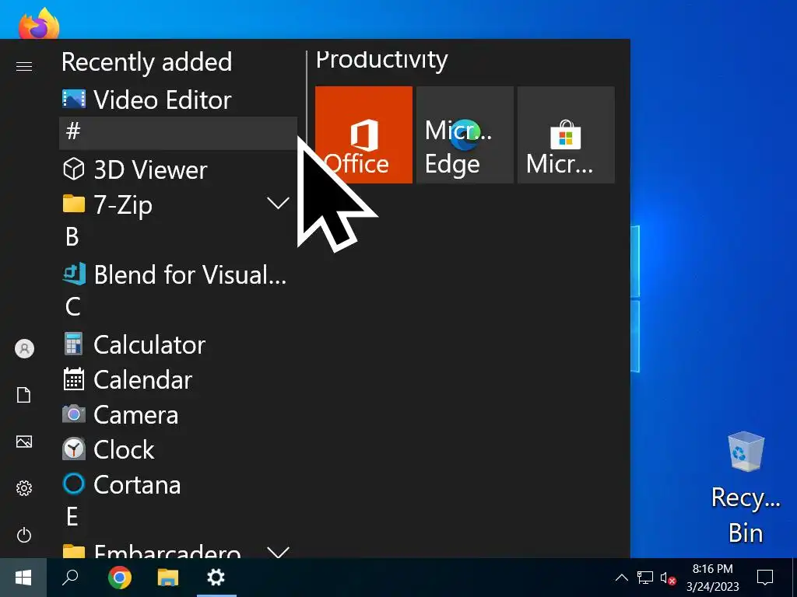The width and height of the screenshot is (797, 597).
Task: Switch to Settings app on taskbar
Action: pyautogui.click(x=216, y=578)
